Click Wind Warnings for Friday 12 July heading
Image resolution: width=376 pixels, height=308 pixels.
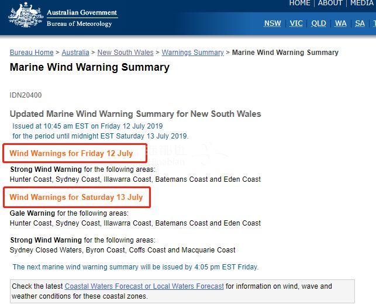71,153
